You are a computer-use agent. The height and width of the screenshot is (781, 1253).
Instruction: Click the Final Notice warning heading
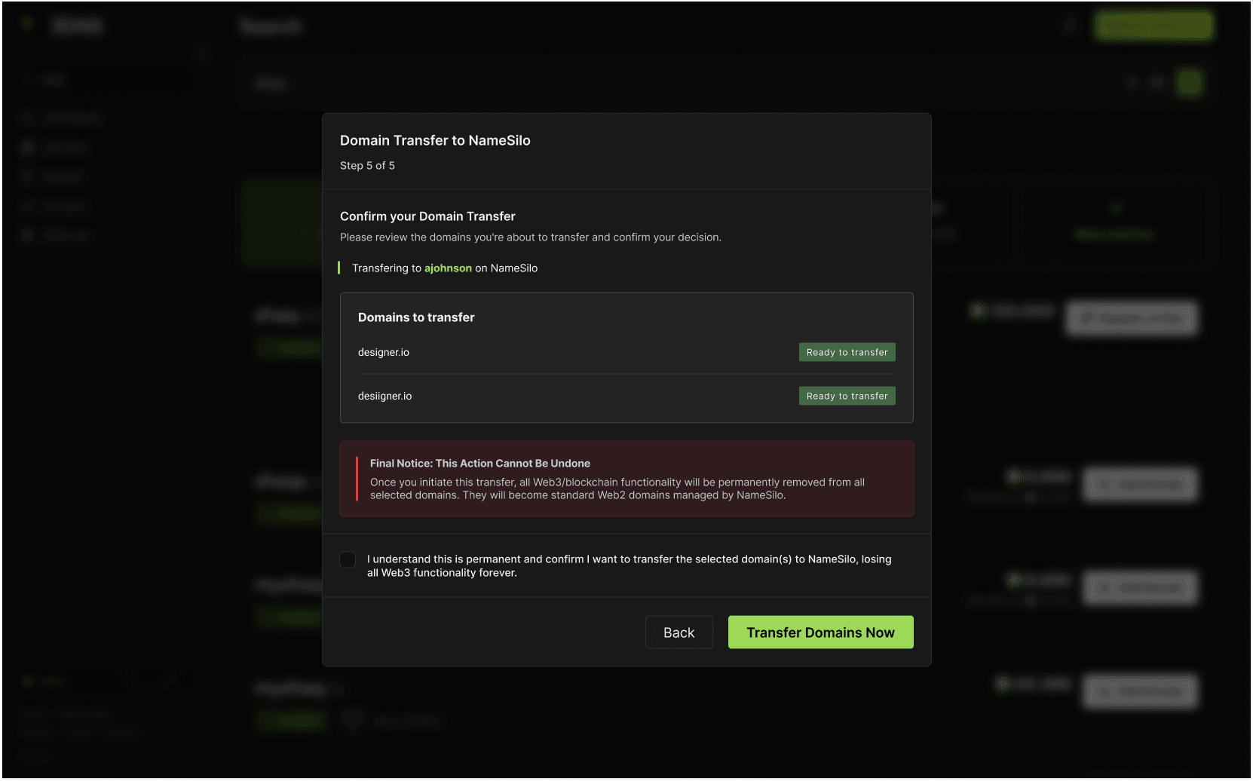[479, 464]
